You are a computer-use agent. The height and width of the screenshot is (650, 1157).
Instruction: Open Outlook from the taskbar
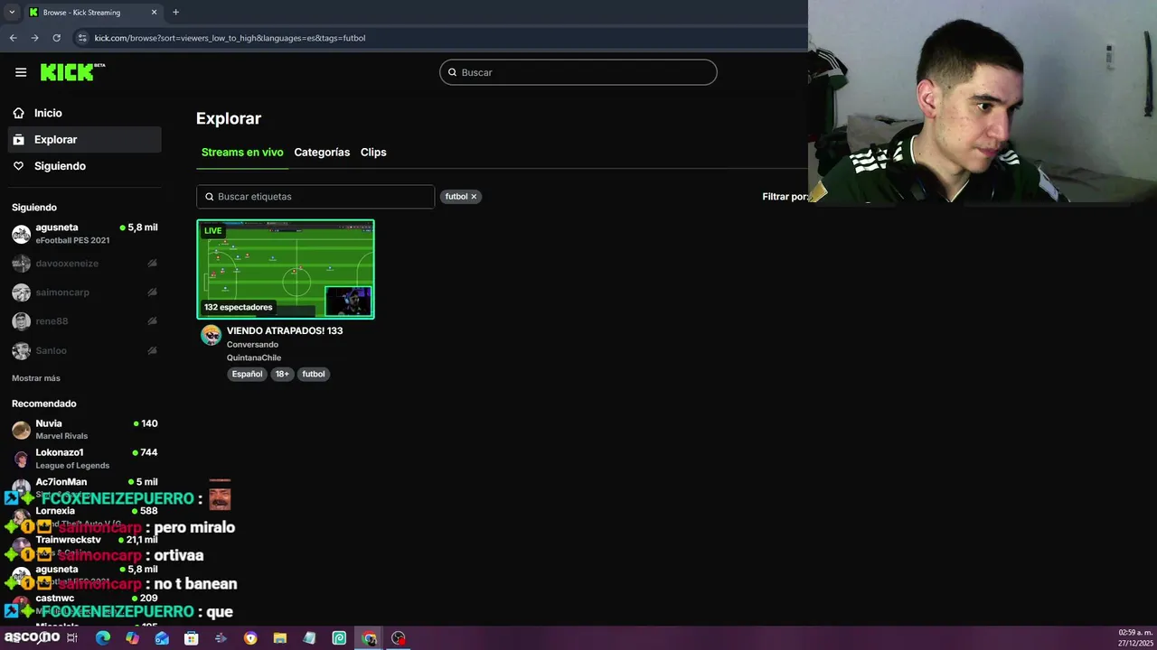click(x=162, y=638)
